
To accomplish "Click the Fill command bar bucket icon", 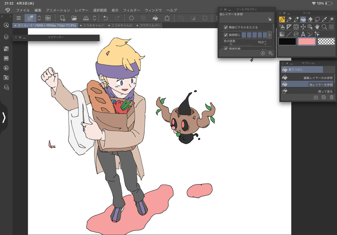I will [x=155, y=18].
